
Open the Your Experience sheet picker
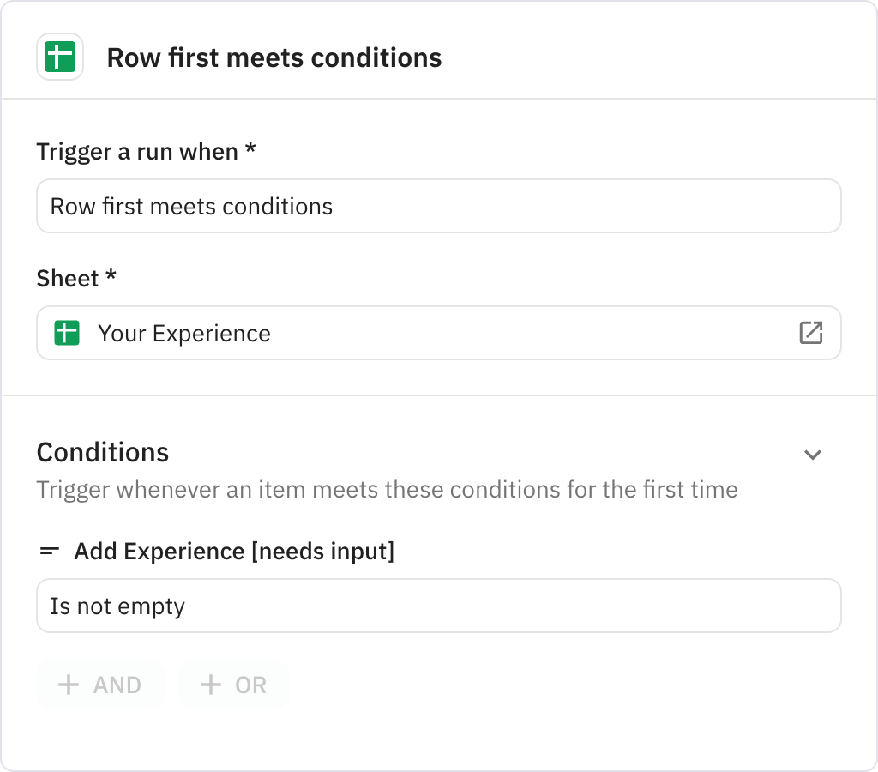[439, 333]
